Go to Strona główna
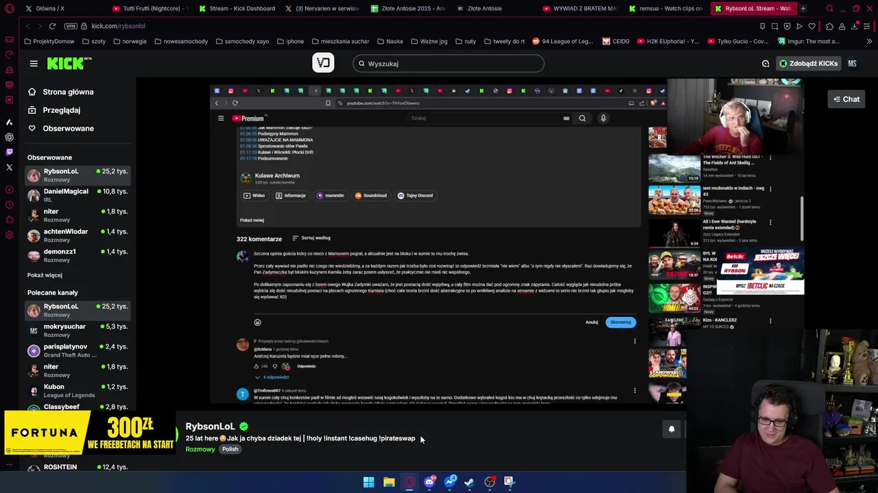Viewport: 878px width, 493px height. point(61,92)
